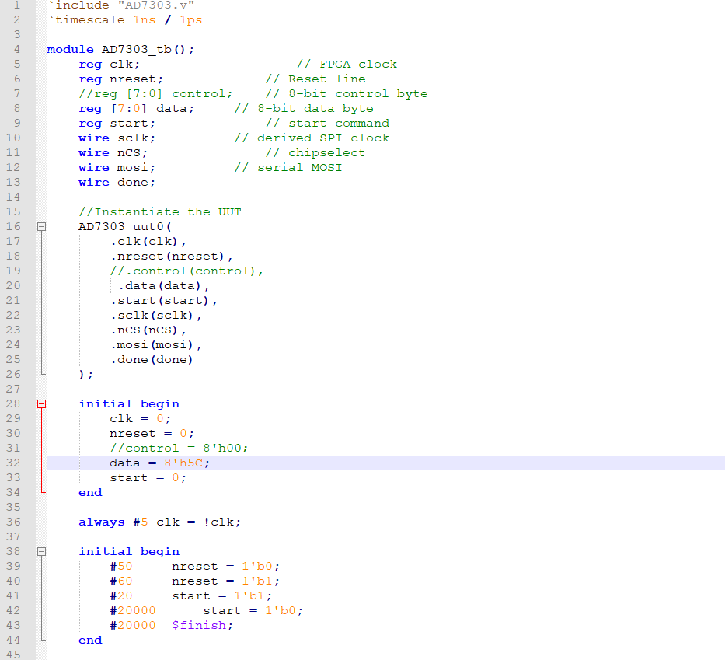Screen dimensions: 725x660
Task: Click '!clk' in the clock toggle statement
Action: coord(218,522)
